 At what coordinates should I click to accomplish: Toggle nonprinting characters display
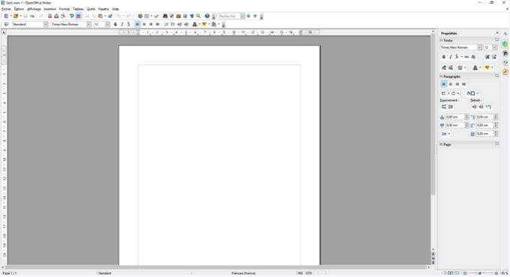[192, 16]
